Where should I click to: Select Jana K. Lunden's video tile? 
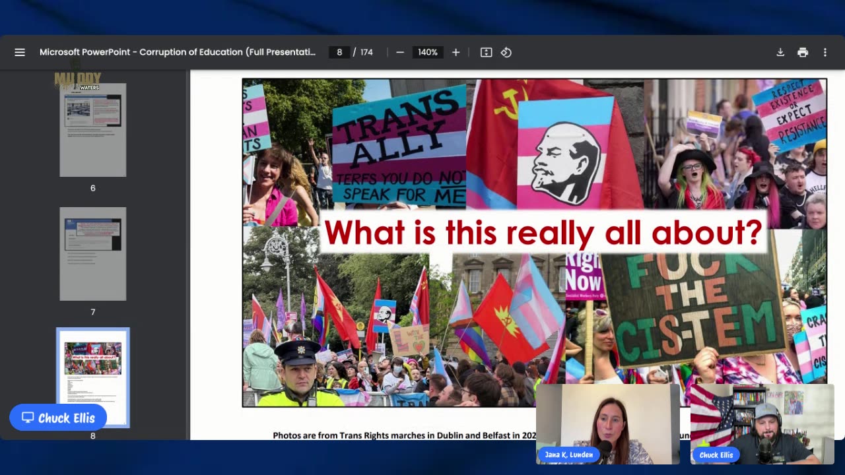[608, 424]
